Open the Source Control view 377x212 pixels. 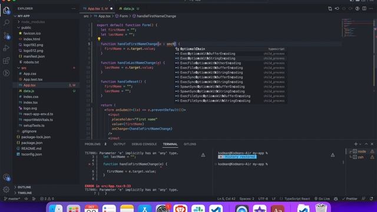coord(6,35)
